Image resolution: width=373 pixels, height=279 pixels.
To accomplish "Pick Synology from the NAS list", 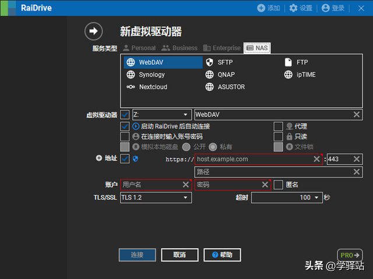I will click(x=146, y=75).
